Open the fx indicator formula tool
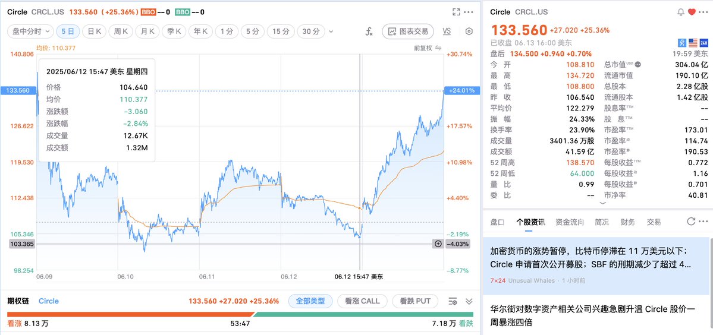Viewport: 713px width, 335px height. 369,31
